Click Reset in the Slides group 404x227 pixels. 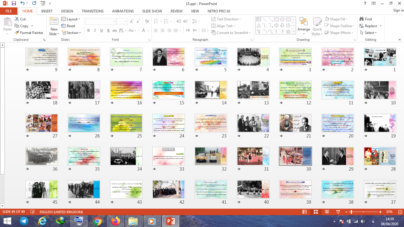click(x=68, y=26)
